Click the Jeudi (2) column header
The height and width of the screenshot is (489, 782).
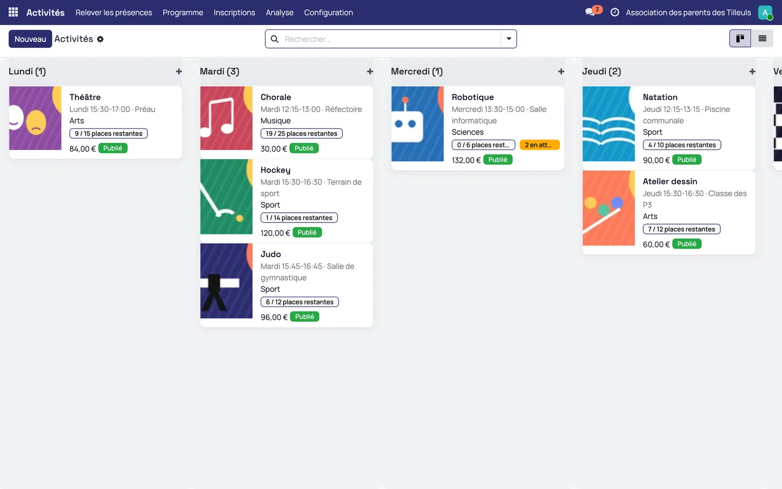click(x=602, y=71)
